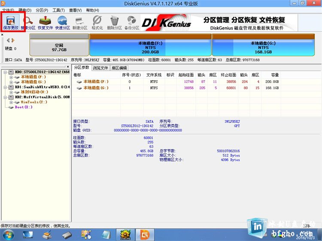This screenshot has width=322, height=241.
Task: Select the Format (格式化) toolbar icon
Action: click(x=97, y=22)
